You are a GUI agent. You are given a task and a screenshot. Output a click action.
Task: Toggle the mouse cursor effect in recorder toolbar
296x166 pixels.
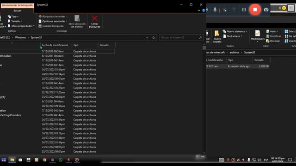tap(225, 10)
